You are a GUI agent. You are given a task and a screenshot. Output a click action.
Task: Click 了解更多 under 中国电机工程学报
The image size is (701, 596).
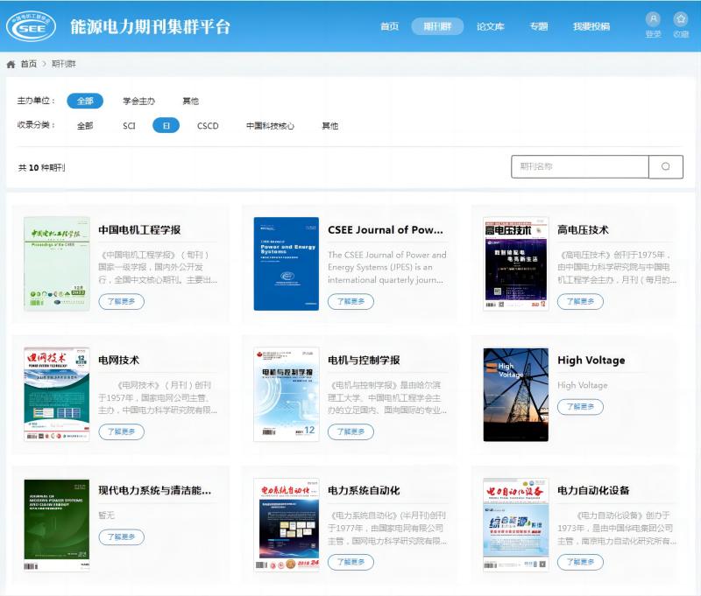click(121, 301)
